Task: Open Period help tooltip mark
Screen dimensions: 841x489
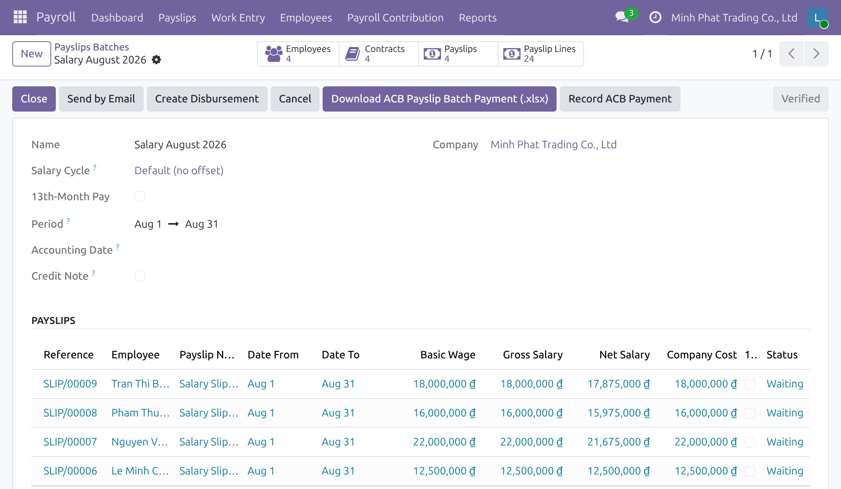Action: coord(68,220)
